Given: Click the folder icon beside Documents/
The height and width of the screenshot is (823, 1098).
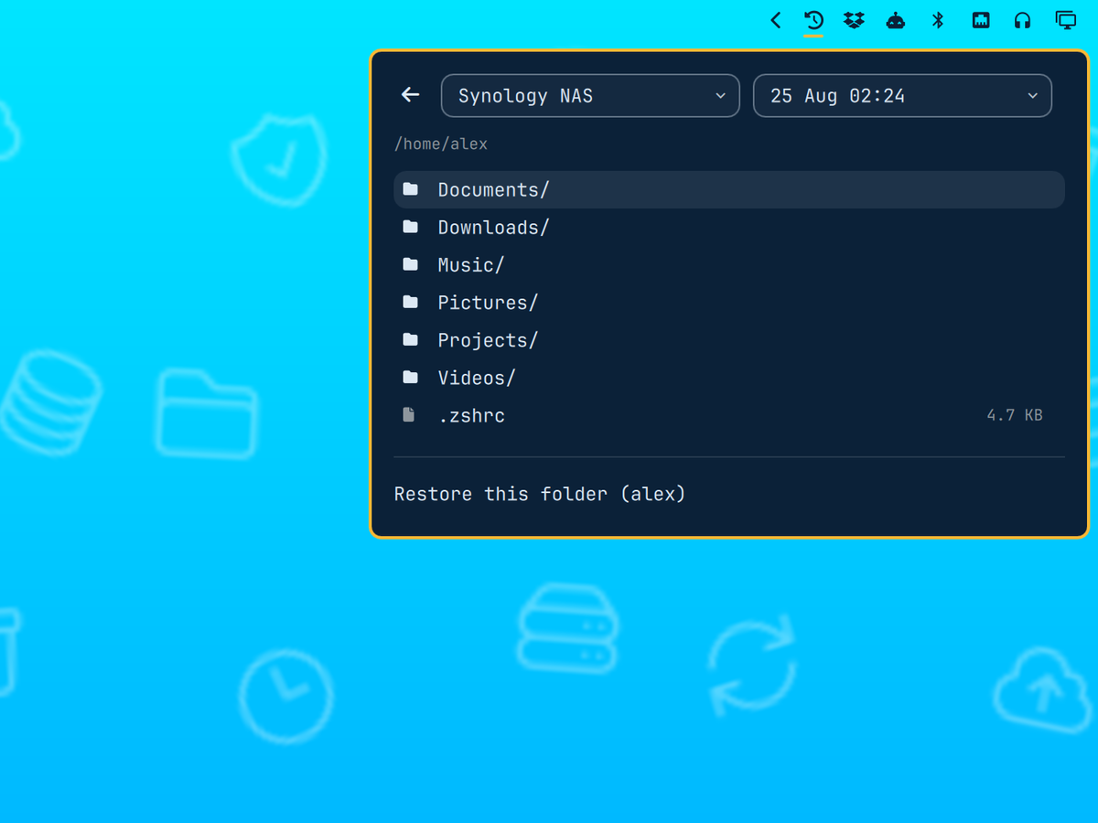Looking at the screenshot, I should pyautogui.click(x=411, y=189).
